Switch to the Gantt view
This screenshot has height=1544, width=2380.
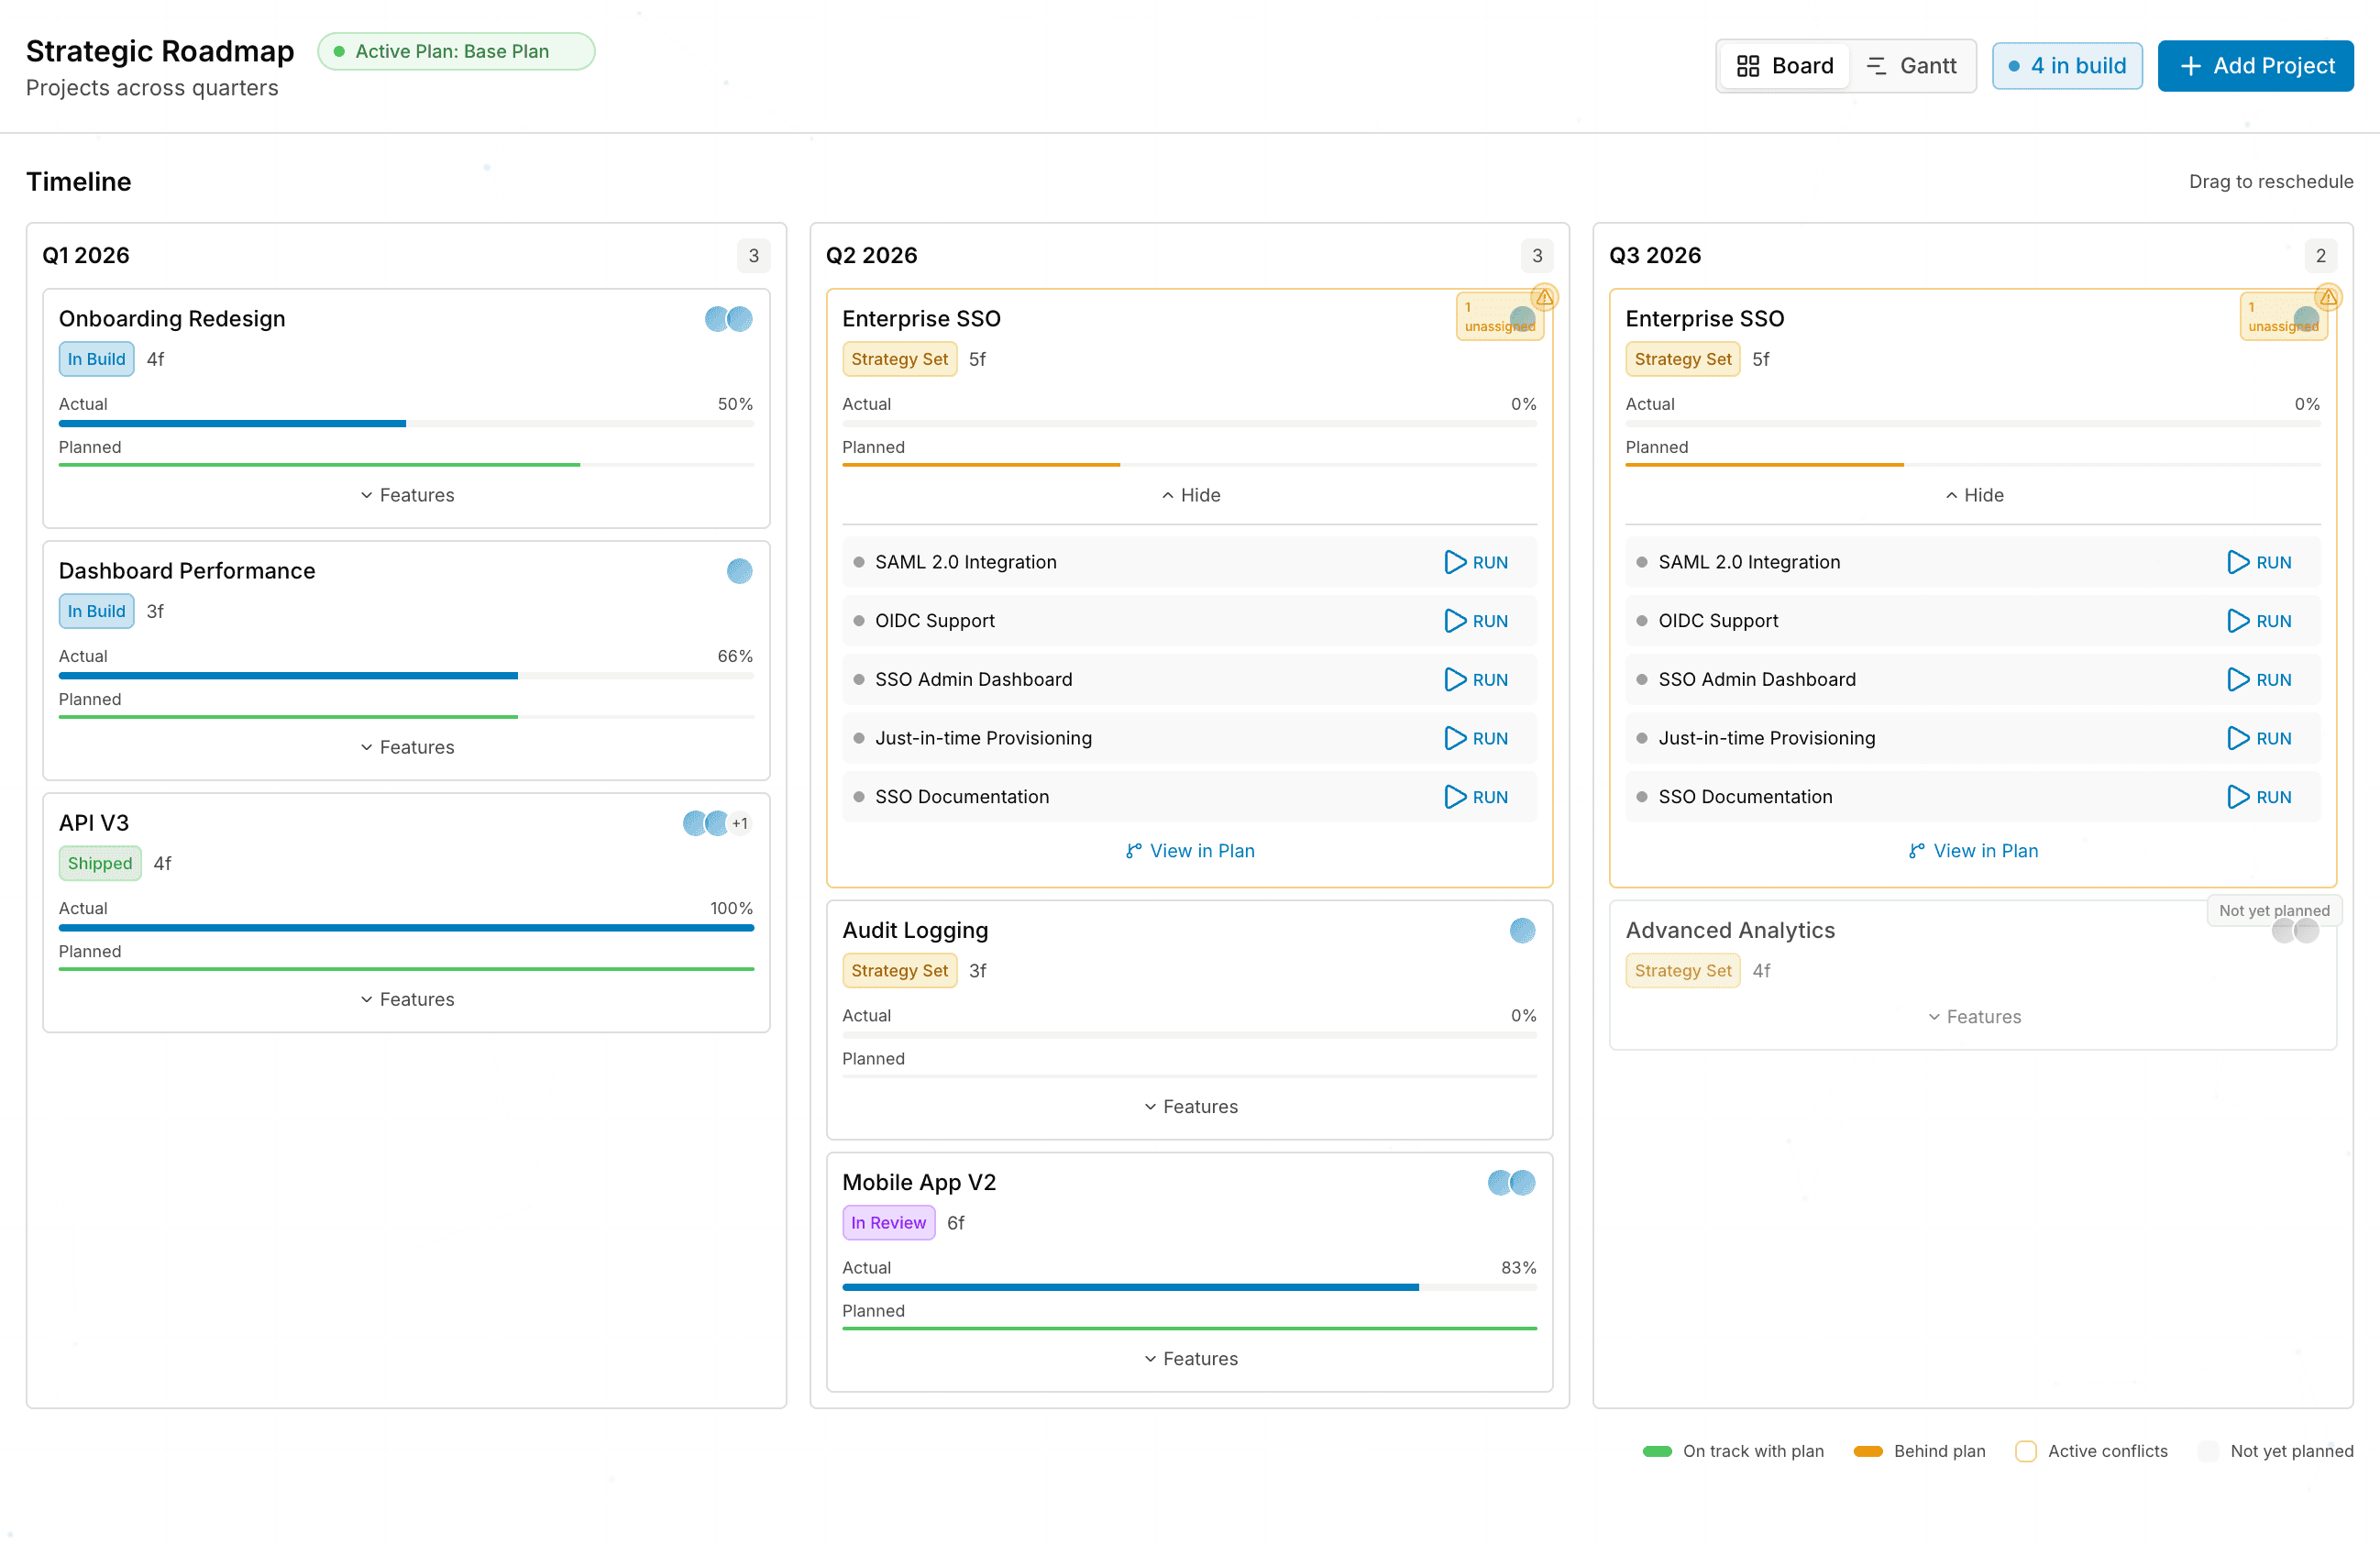click(1911, 66)
